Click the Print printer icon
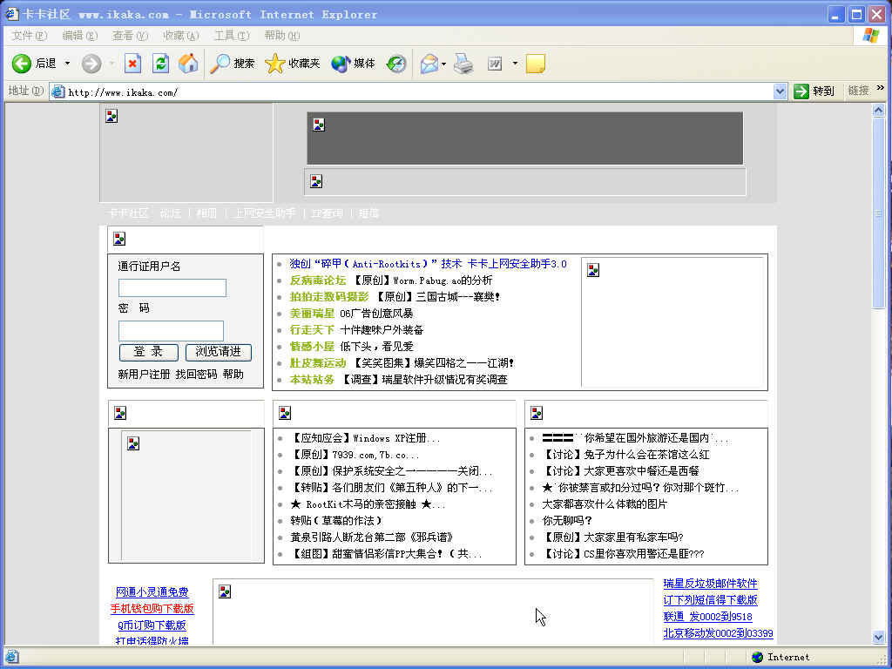This screenshot has height=669, width=892. click(463, 64)
